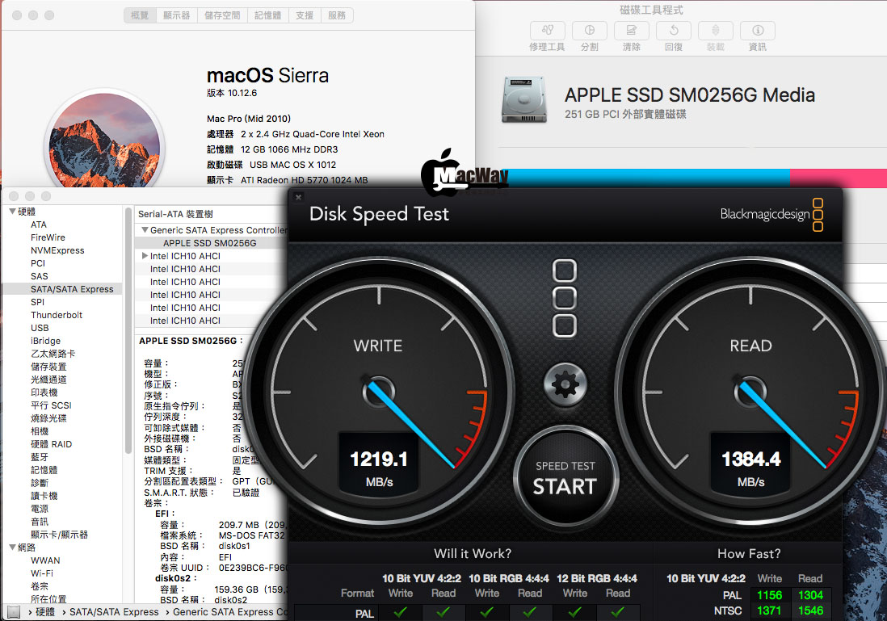Click the Mount icon in Disk Utility
This screenshot has height=621, width=887.
click(x=716, y=31)
